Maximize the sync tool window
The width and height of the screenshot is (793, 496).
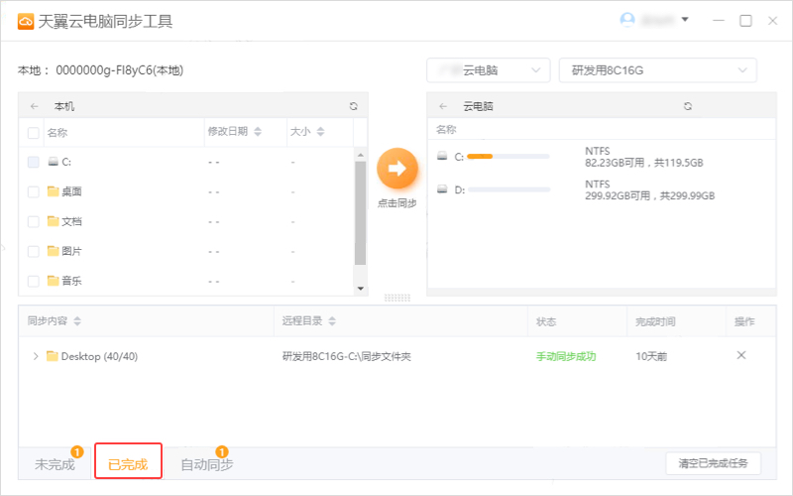[x=745, y=20]
